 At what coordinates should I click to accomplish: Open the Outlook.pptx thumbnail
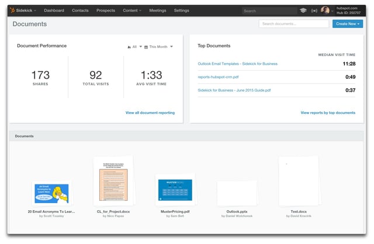click(237, 193)
